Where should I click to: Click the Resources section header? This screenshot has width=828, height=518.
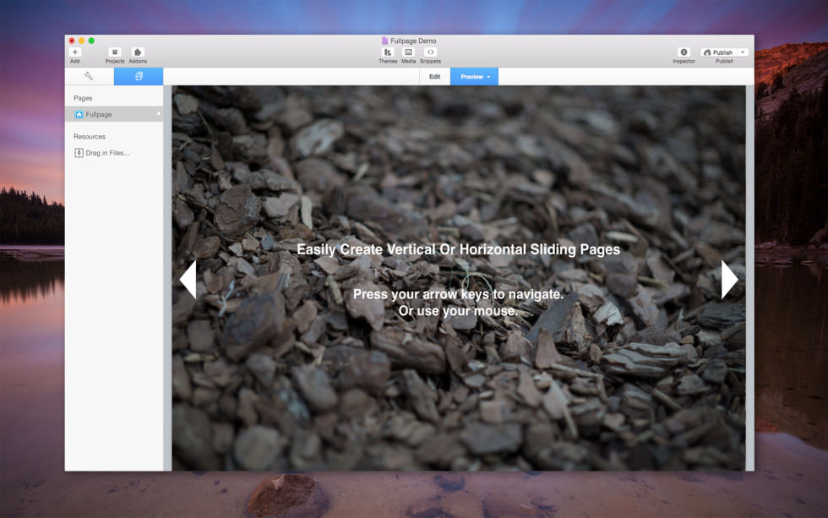point(90,137)
